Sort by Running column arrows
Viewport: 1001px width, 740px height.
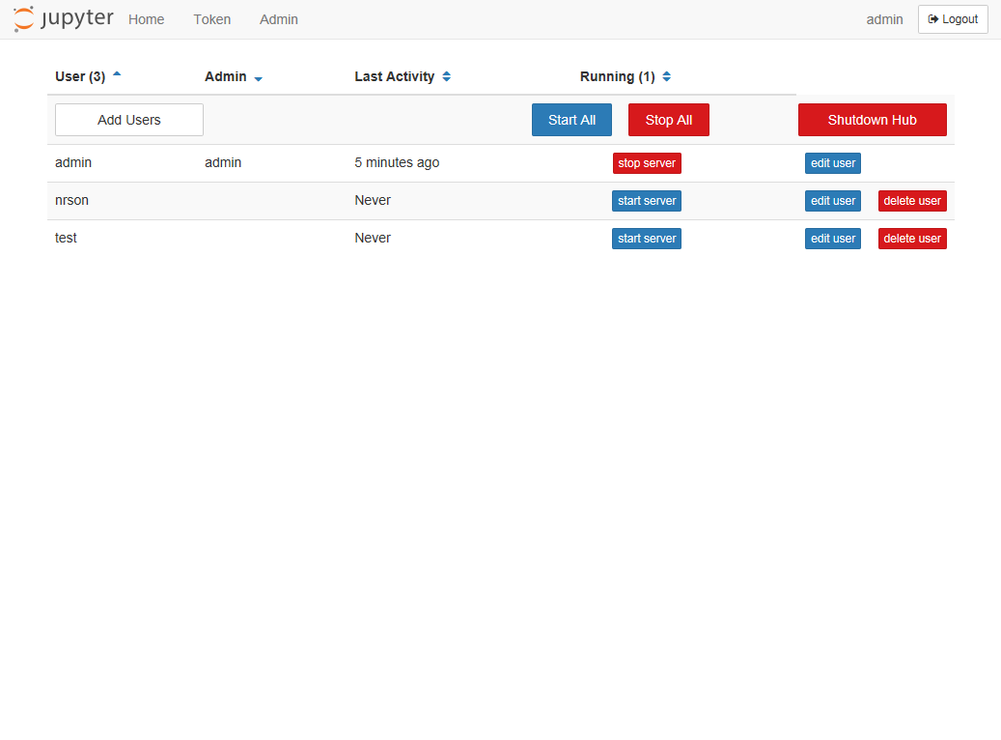coord(666,76)
